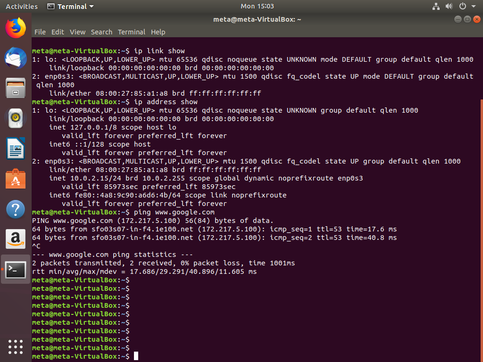Open the Files manager icon
The height and width of the screenshot is (362, 483).
(16, 88)
